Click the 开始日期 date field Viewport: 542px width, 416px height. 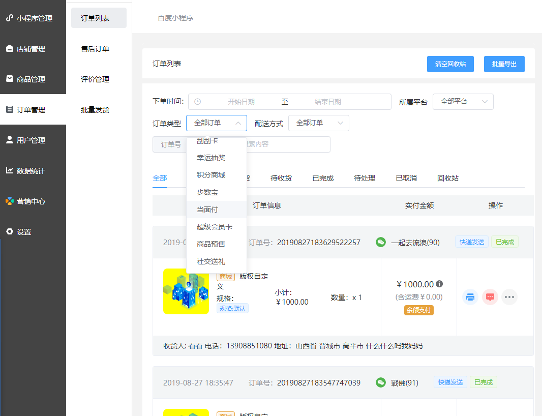point(241,102)
